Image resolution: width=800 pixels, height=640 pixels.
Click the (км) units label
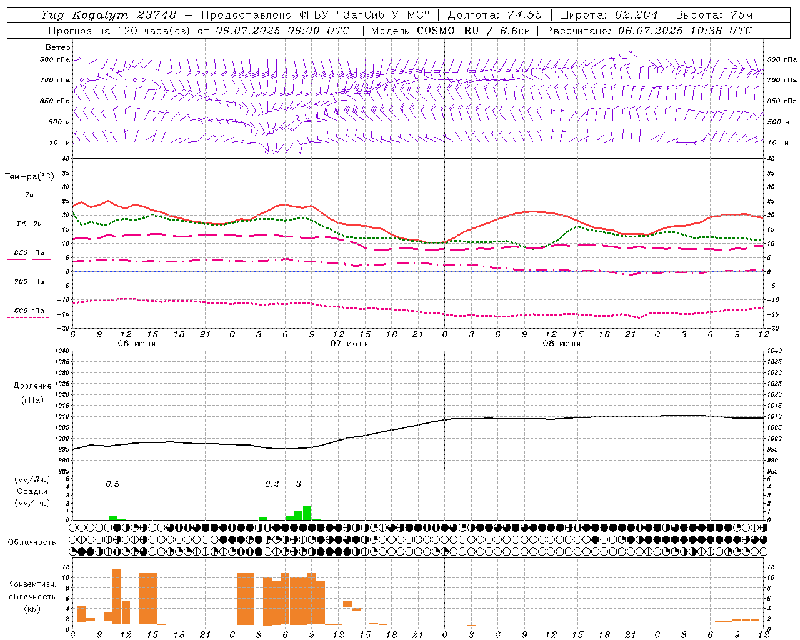tap(32, 609)
